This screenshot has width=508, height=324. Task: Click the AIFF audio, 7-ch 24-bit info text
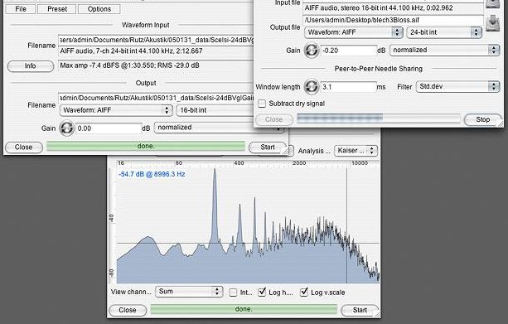(131, 51)
